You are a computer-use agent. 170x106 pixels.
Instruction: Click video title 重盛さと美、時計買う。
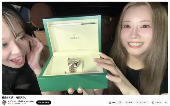point(14,98)
